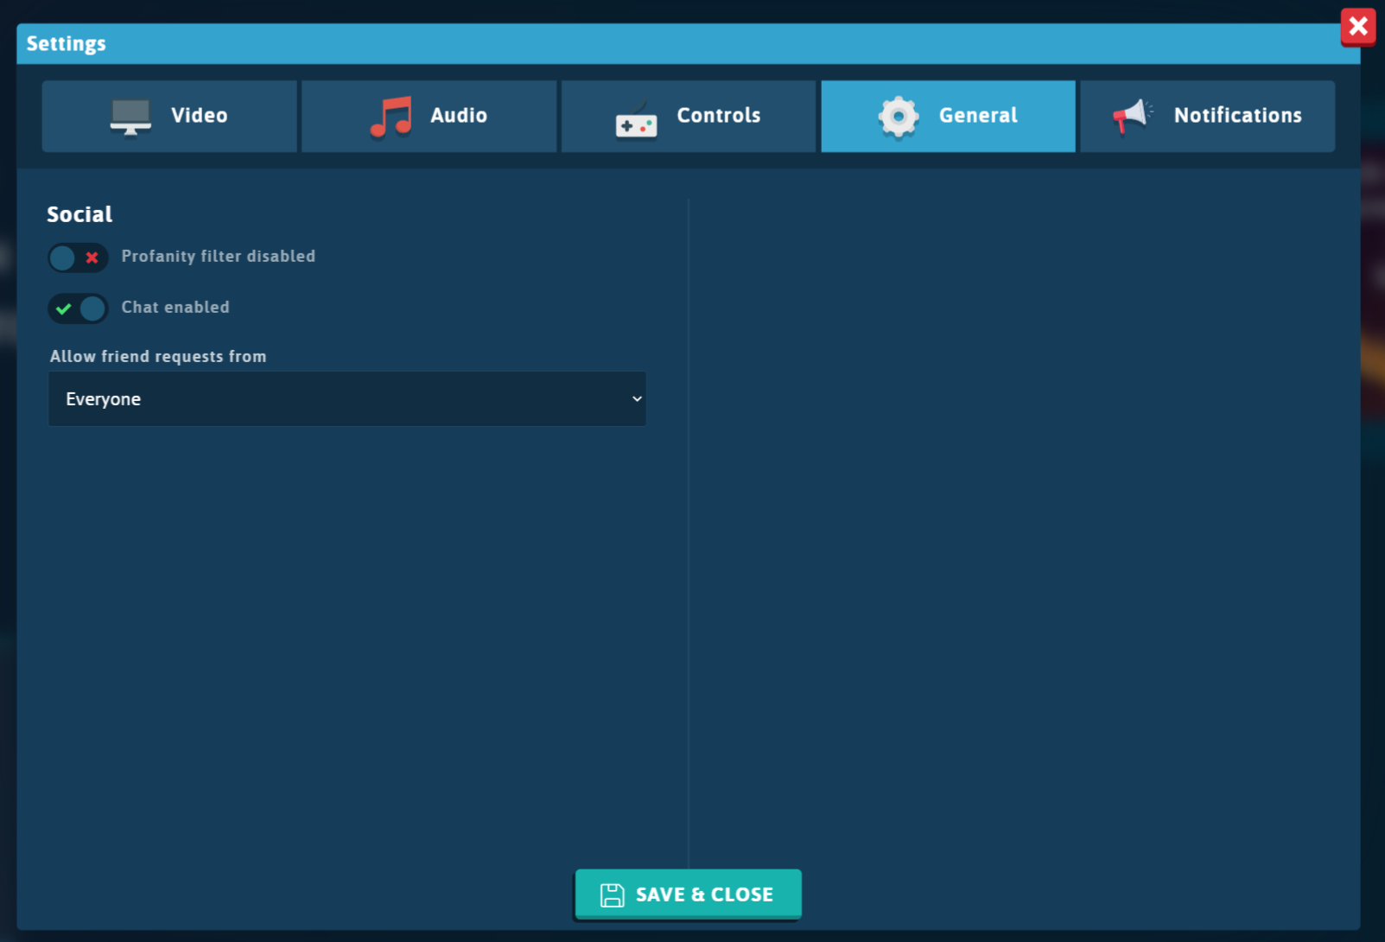The image size is (1385, 942).
Task: Click the 'Chat enabled' label text
Action: pos(175,307)
